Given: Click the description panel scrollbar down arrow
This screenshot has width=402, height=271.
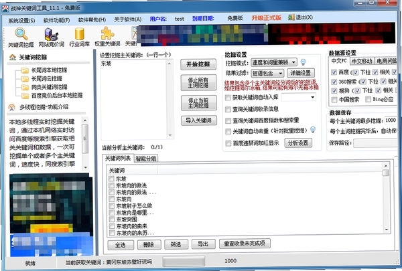Looking at the screenshot, I should click(x=85, y=167).
